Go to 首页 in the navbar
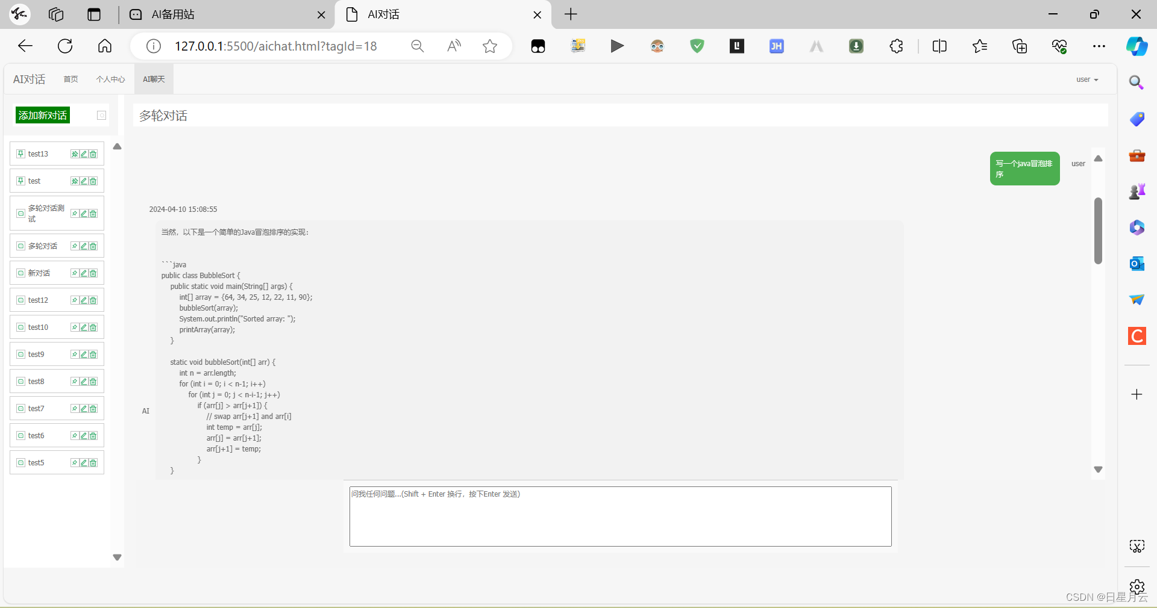1157x608 pixels. tap(71, 79)
